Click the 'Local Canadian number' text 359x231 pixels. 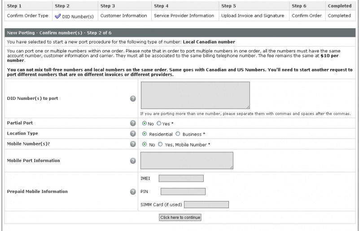[209, 42]
